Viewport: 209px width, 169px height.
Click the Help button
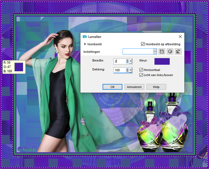pos(156,87)
